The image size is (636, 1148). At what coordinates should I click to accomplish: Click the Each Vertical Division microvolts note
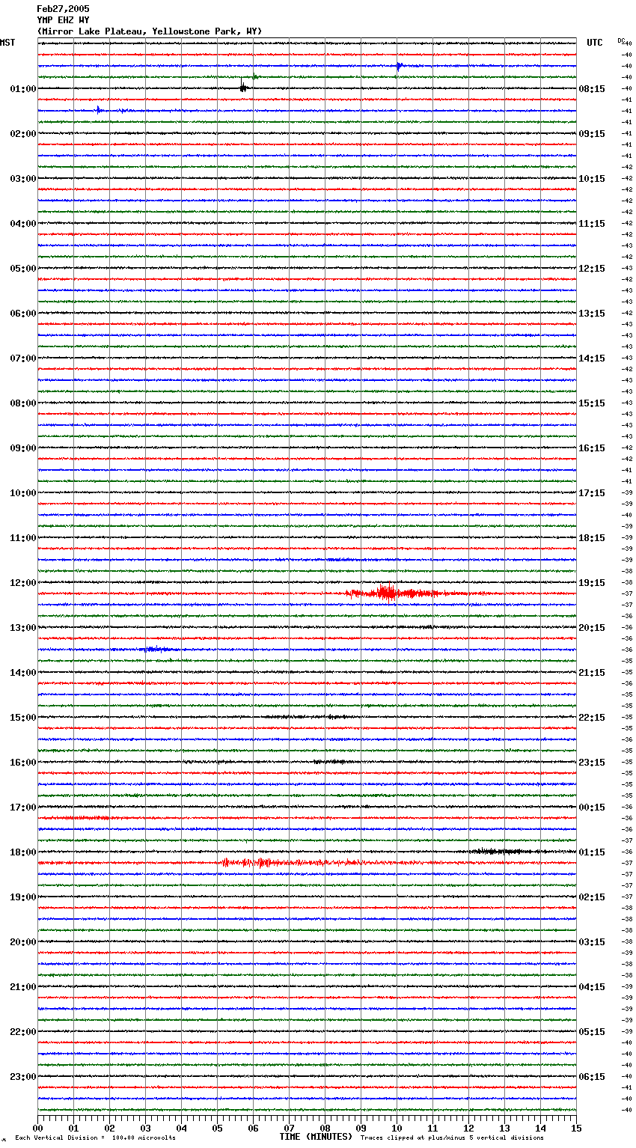[95, 1138]
